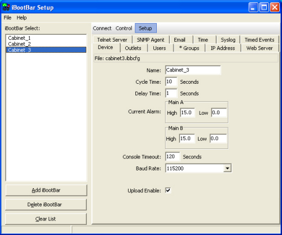Select Cabinet_3 in the iBootBar list
Viewport: 282px width, 235px height.
pos(46,50)
